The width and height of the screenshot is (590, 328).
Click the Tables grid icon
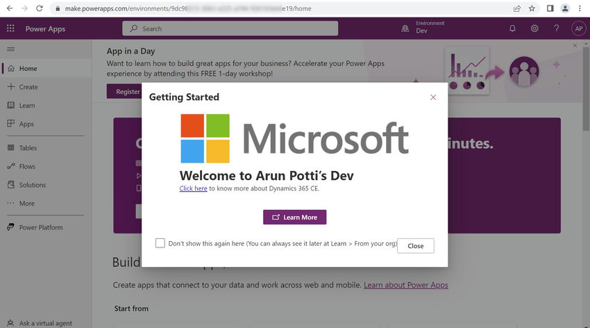click(x=11, y=147)
